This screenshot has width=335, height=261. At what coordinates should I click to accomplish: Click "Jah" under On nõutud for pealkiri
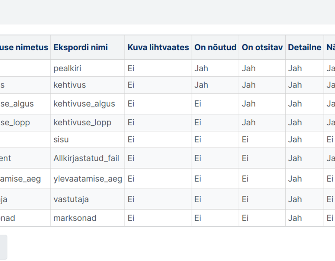pos(201,68)
